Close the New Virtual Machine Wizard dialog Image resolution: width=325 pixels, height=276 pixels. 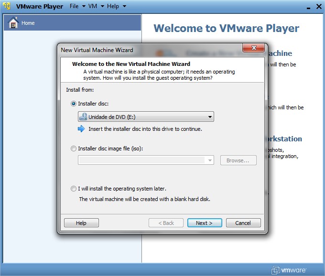point(253,48)
